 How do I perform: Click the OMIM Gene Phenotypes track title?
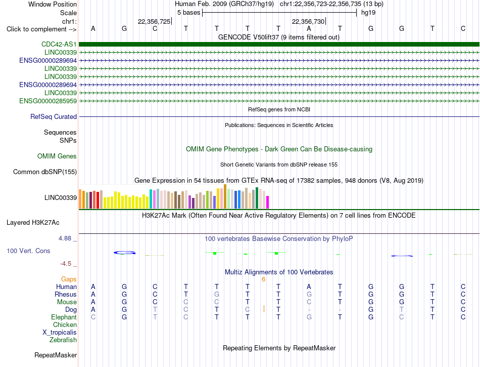click(x=279, y=149)
